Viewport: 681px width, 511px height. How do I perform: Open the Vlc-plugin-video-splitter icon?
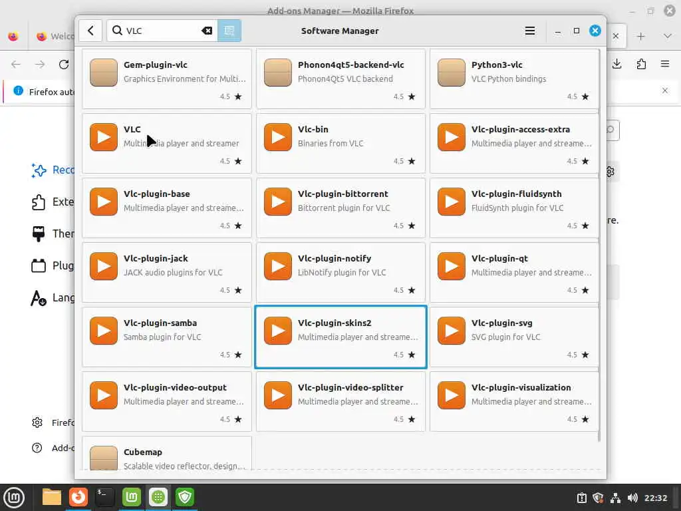tap(277, 395)
